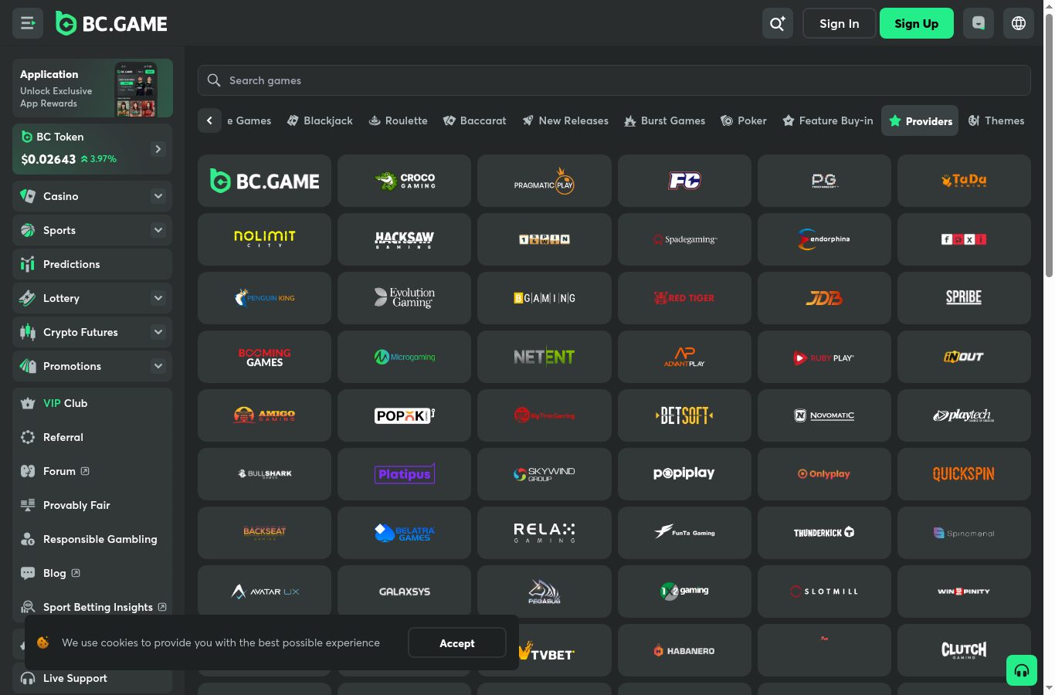Expand the Sports sidebar section
Screen dimensions: 1055x695
point(158,230)
